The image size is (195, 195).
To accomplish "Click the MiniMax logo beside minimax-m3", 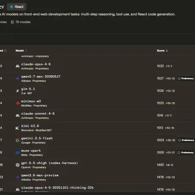I will coord(17,103).
